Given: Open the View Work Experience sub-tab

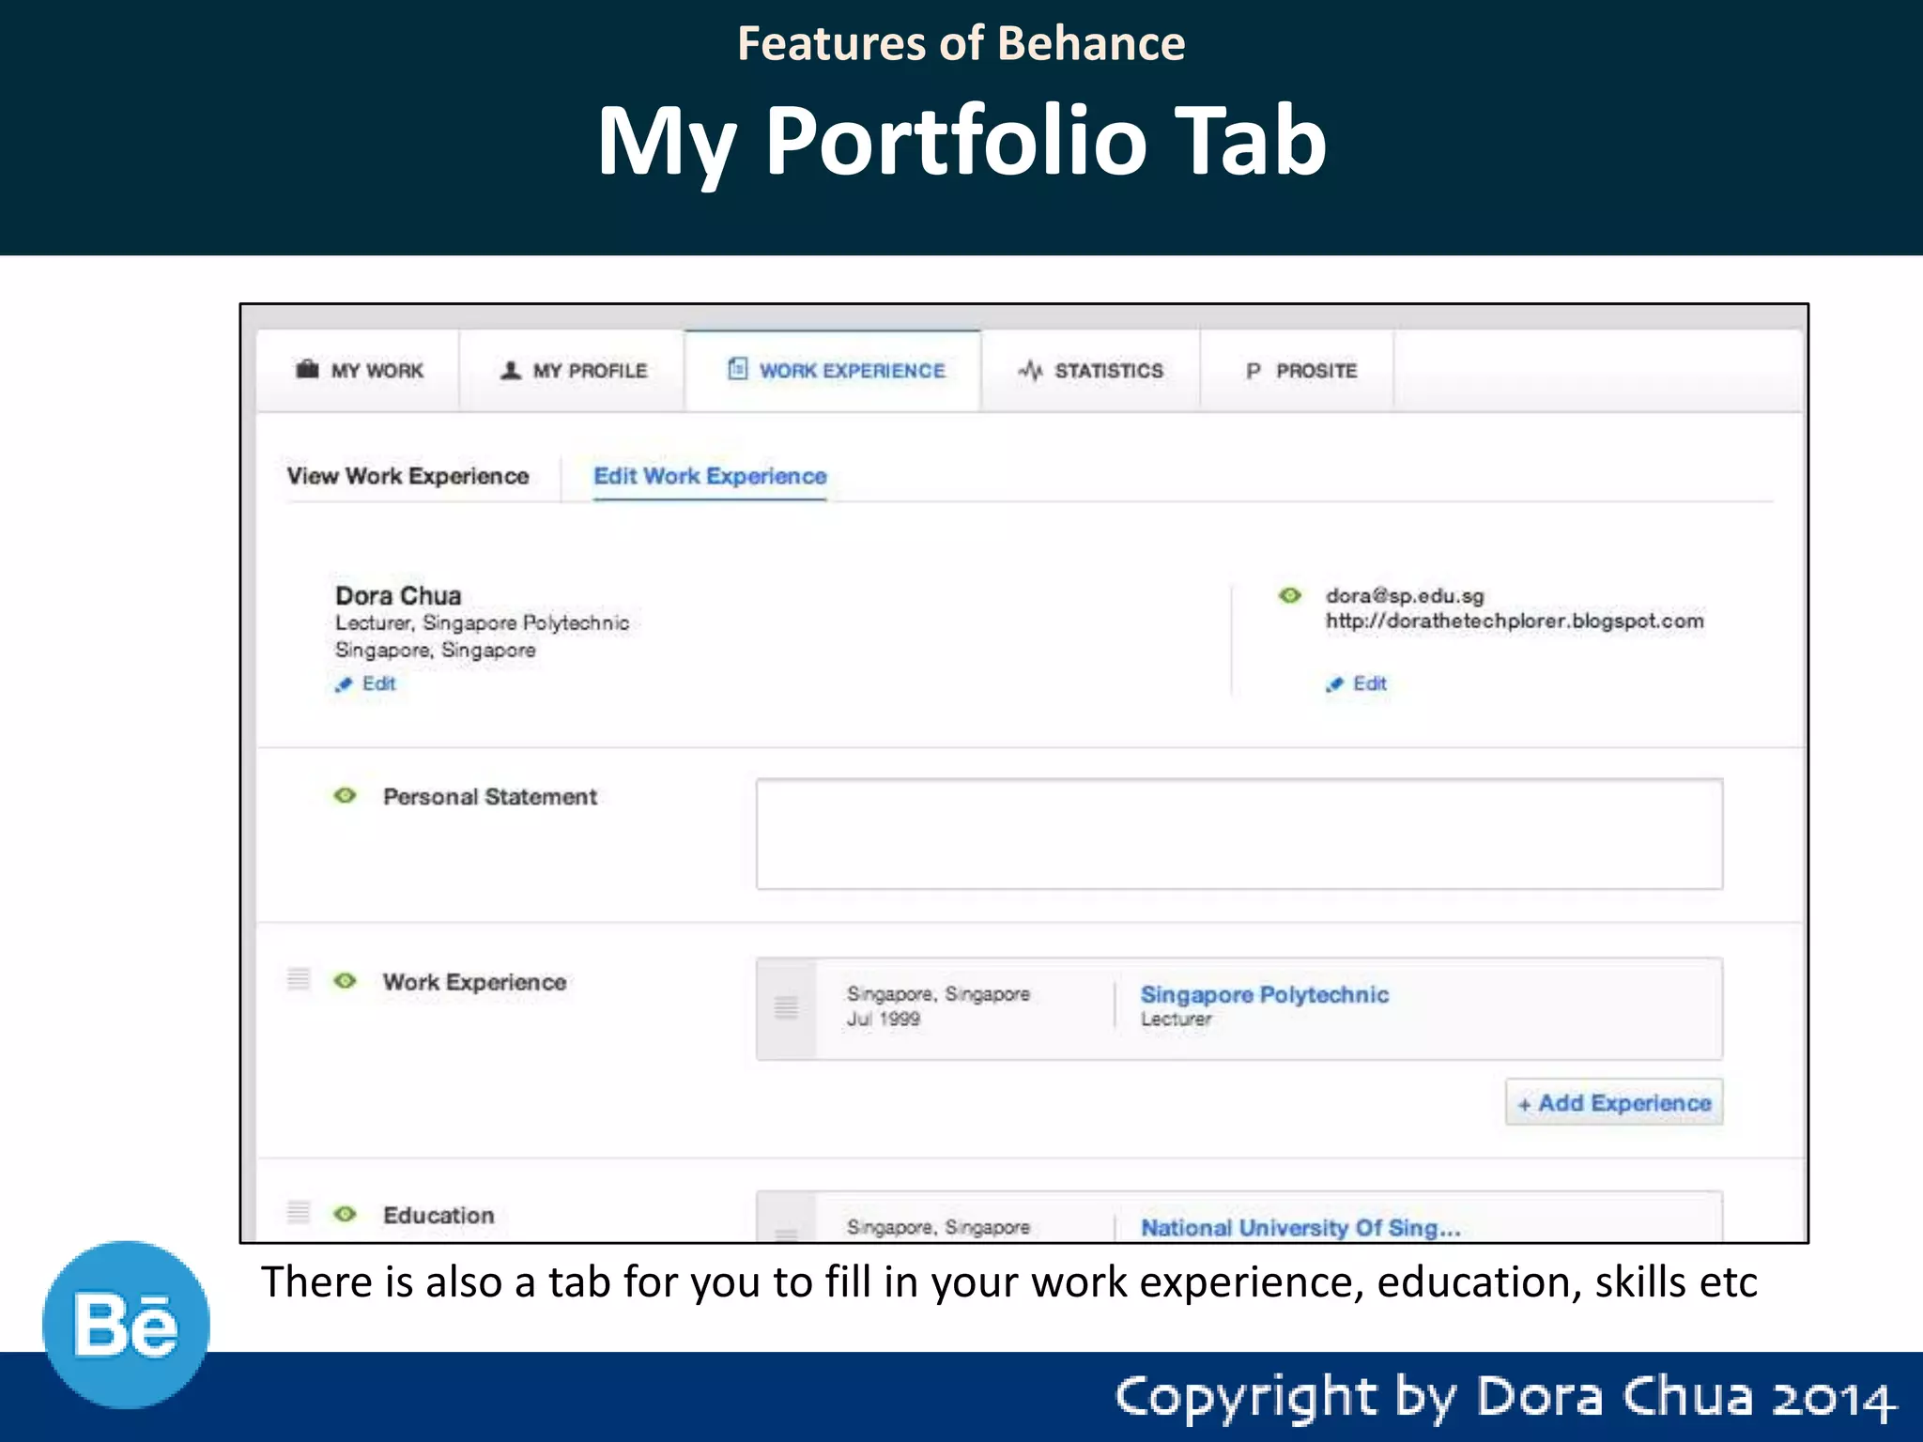Looking at the screenshot, I should [408, 476].
